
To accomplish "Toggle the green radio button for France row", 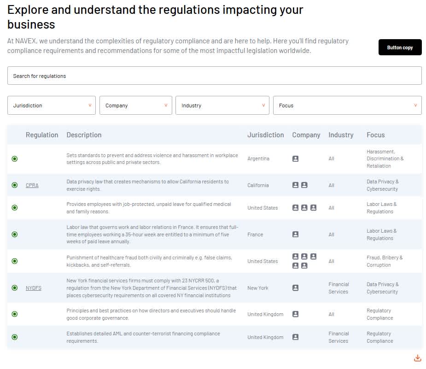I will pos(15,234).
